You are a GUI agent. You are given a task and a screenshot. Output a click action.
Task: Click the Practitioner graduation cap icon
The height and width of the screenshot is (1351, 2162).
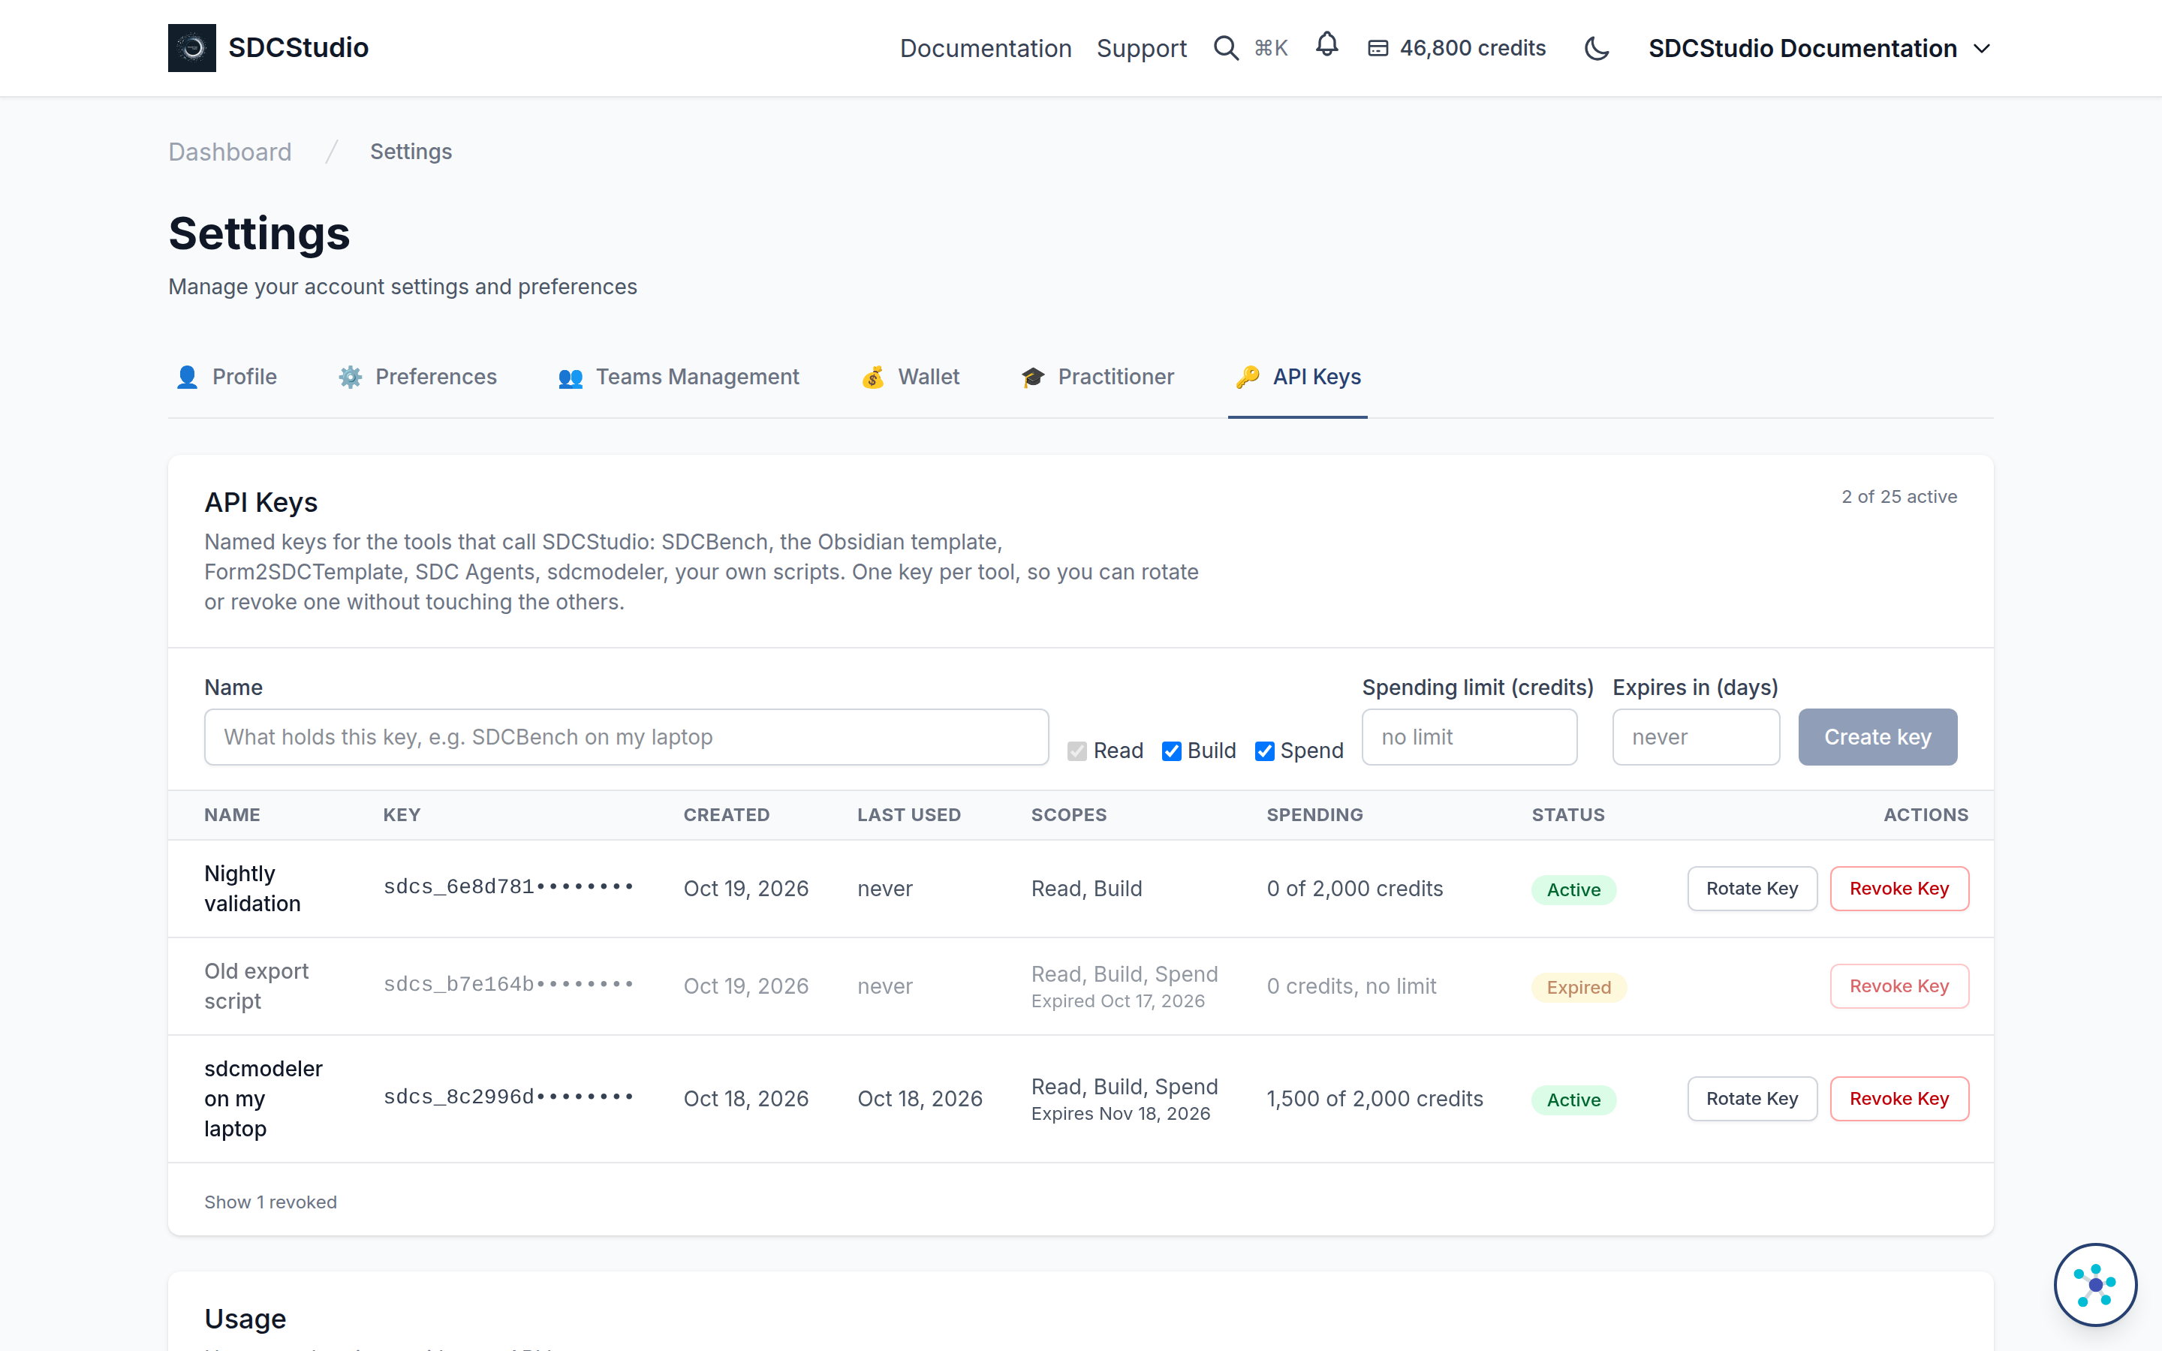click(x=1033, y=377)
